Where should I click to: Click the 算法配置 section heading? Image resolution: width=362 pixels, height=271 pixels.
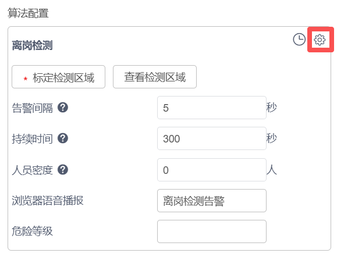[29, 12]
